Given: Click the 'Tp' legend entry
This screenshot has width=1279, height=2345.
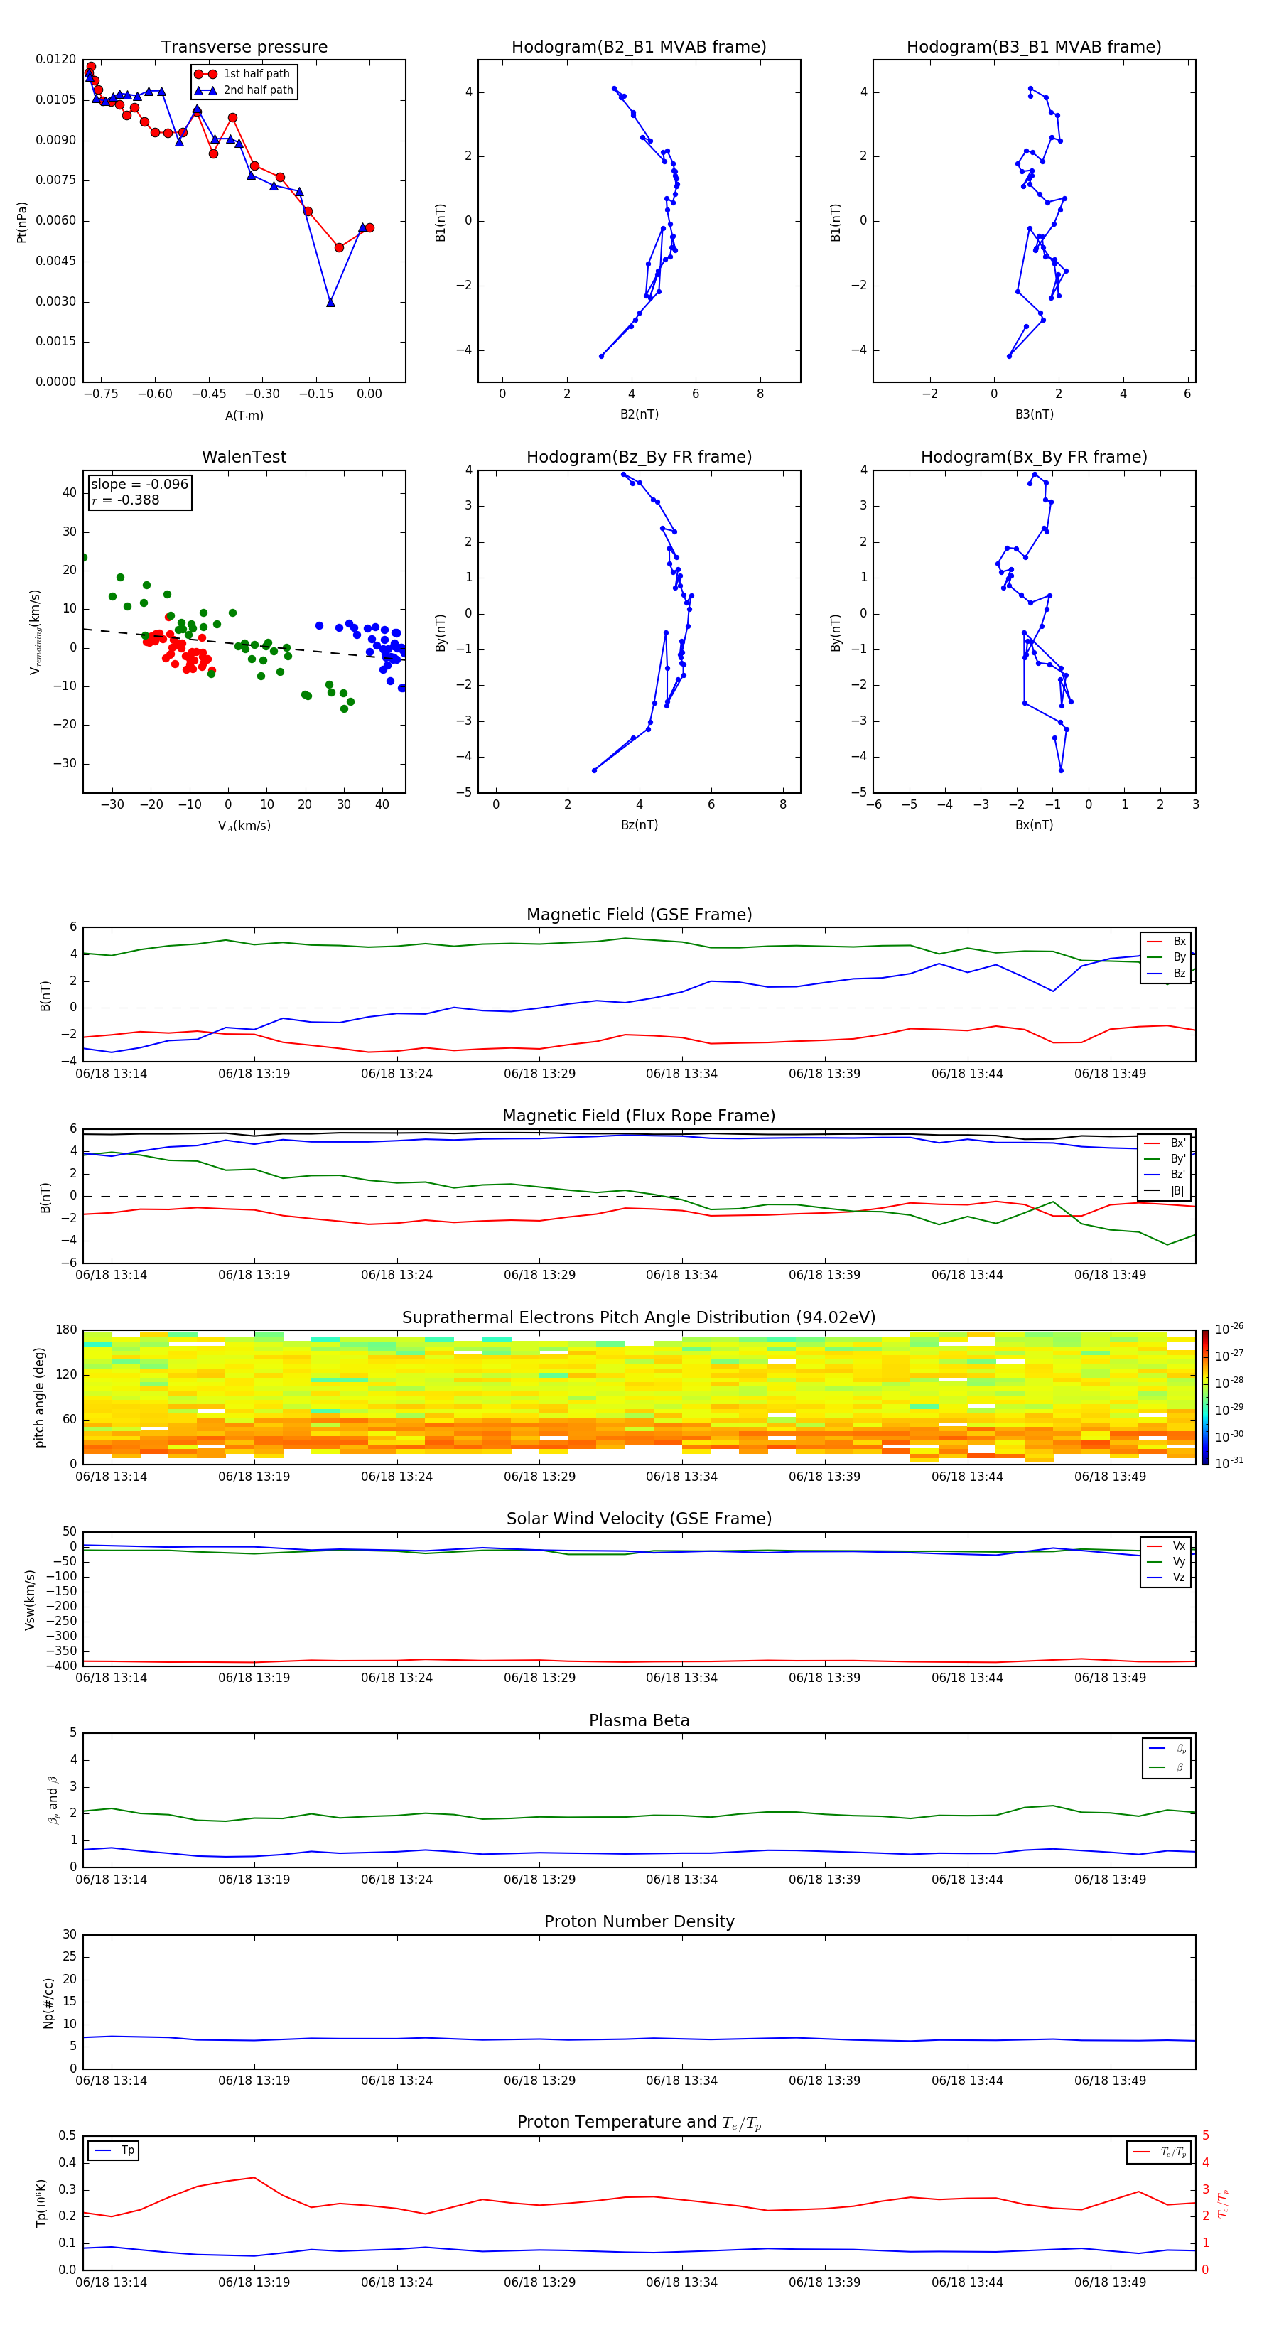Looking at the screenshot, I should click(113, 2150).
